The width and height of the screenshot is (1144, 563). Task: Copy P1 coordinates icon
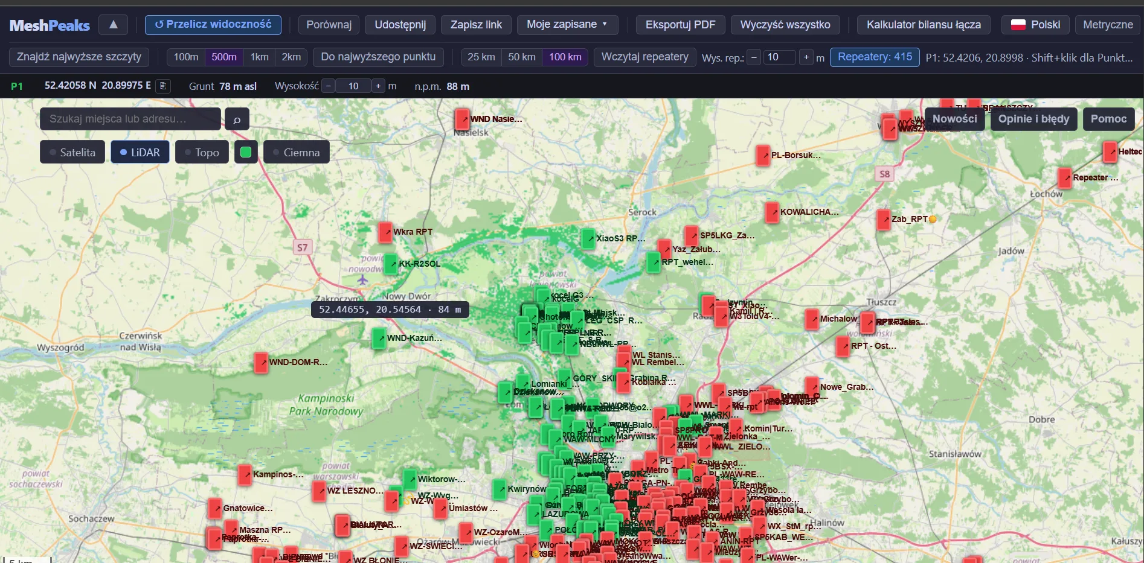pos(163,86)
